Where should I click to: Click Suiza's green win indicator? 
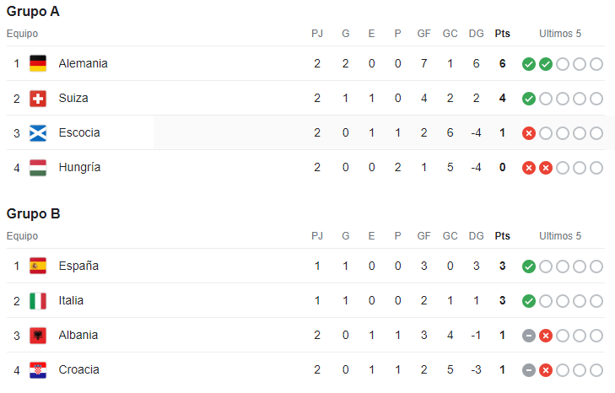pos(529,99)
